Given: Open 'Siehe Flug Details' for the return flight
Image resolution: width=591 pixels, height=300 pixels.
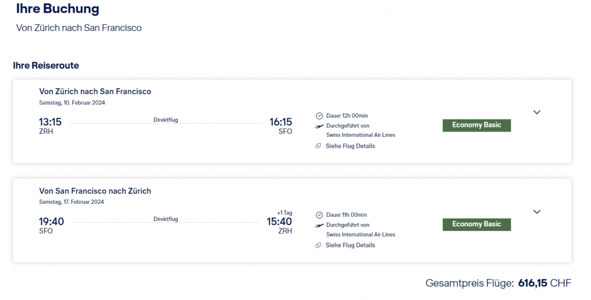Looking at the screenshot, I should (350, 245).
